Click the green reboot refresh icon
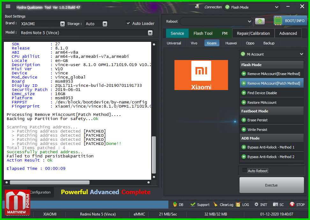This screenshot has width=310, height=220. click(x=260, y=21)
